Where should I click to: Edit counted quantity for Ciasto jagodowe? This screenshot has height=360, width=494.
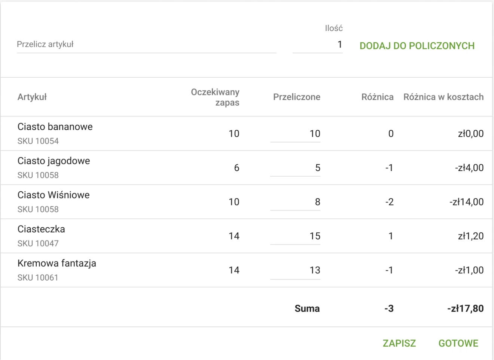295,168
